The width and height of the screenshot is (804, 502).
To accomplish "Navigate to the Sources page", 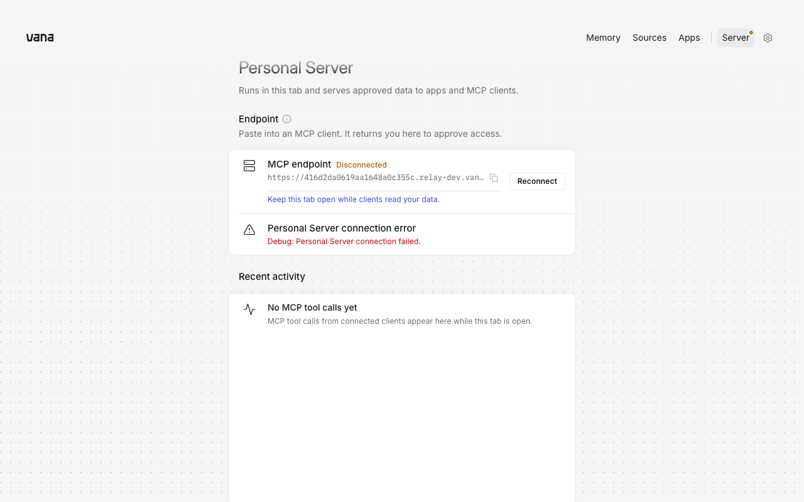I will point(649,38).
